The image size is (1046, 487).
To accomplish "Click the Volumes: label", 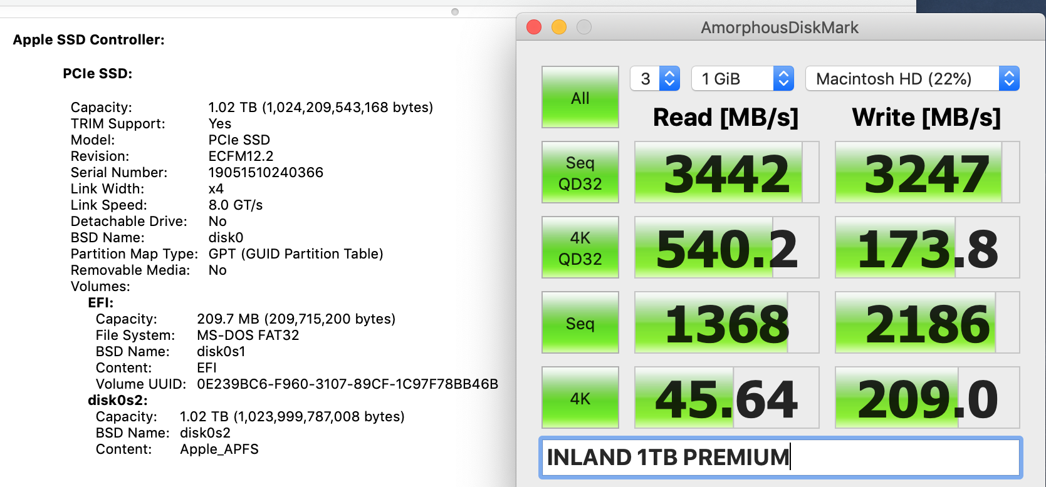I will (100, 286).
